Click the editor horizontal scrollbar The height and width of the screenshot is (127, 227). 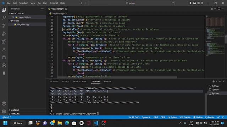point(117,78)
